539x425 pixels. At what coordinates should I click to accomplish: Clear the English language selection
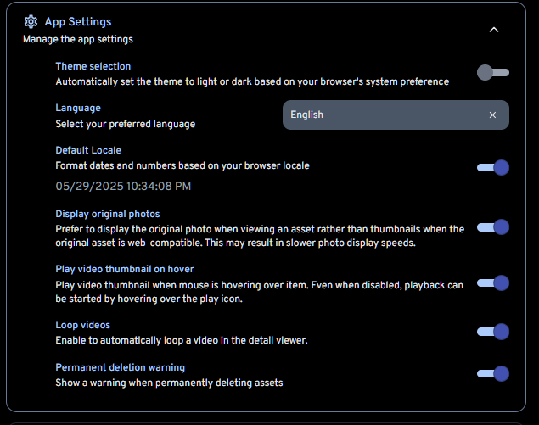492,115
